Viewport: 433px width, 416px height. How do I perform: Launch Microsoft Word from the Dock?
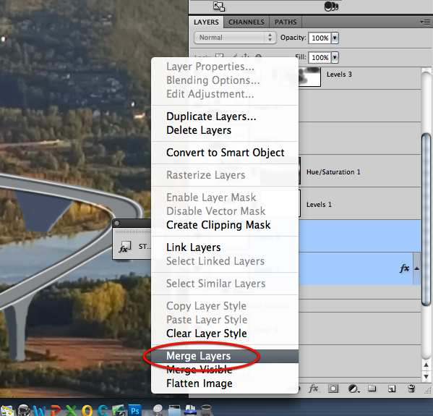point(40,410)
